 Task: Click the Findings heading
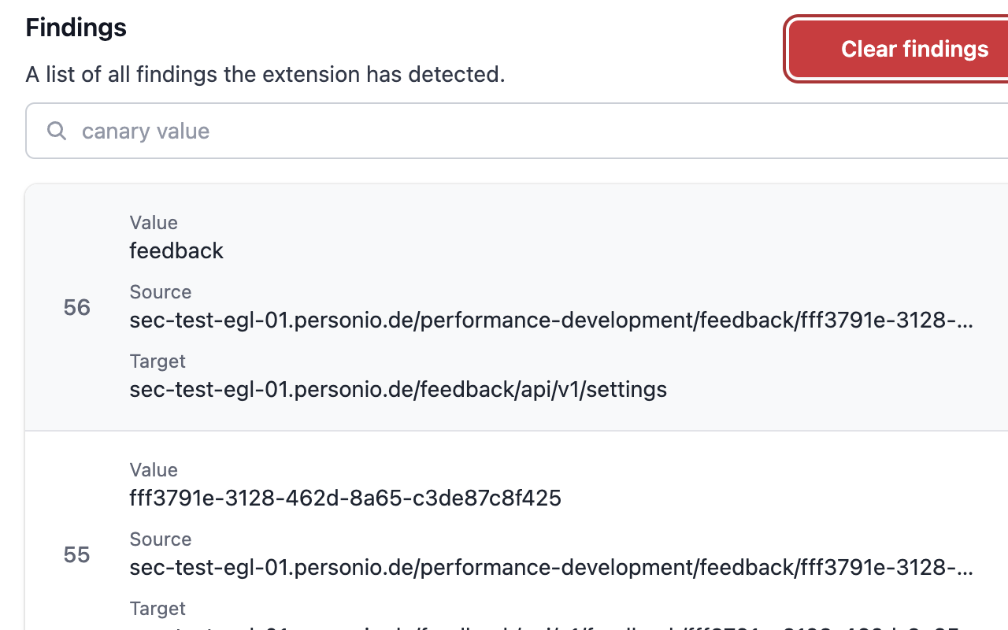click(x=76, y=28)
